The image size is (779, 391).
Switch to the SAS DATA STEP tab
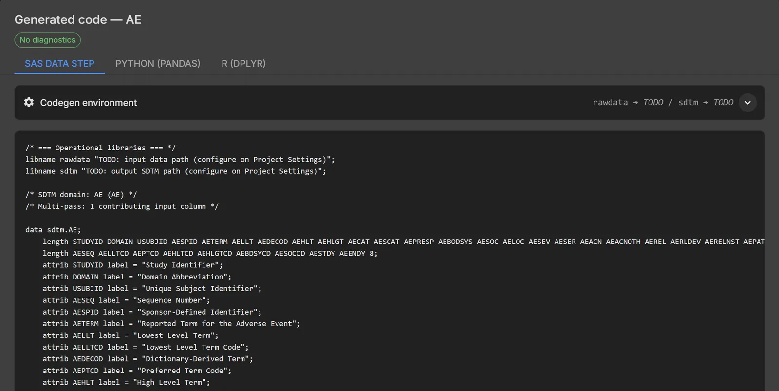(x=59, y=64)
